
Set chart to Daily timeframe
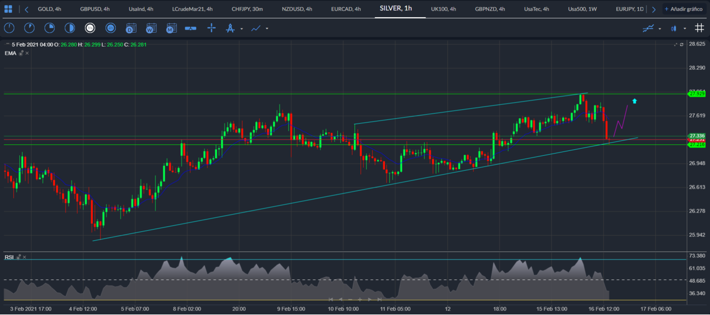pyautogui.click(x=131, y=28)
